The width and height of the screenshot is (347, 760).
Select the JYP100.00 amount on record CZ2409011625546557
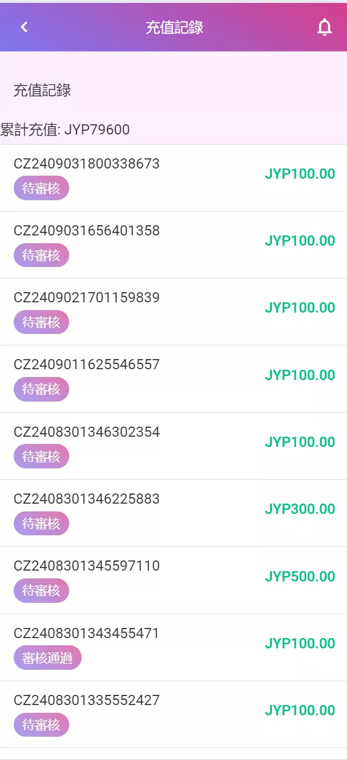[x=300, y=375]
